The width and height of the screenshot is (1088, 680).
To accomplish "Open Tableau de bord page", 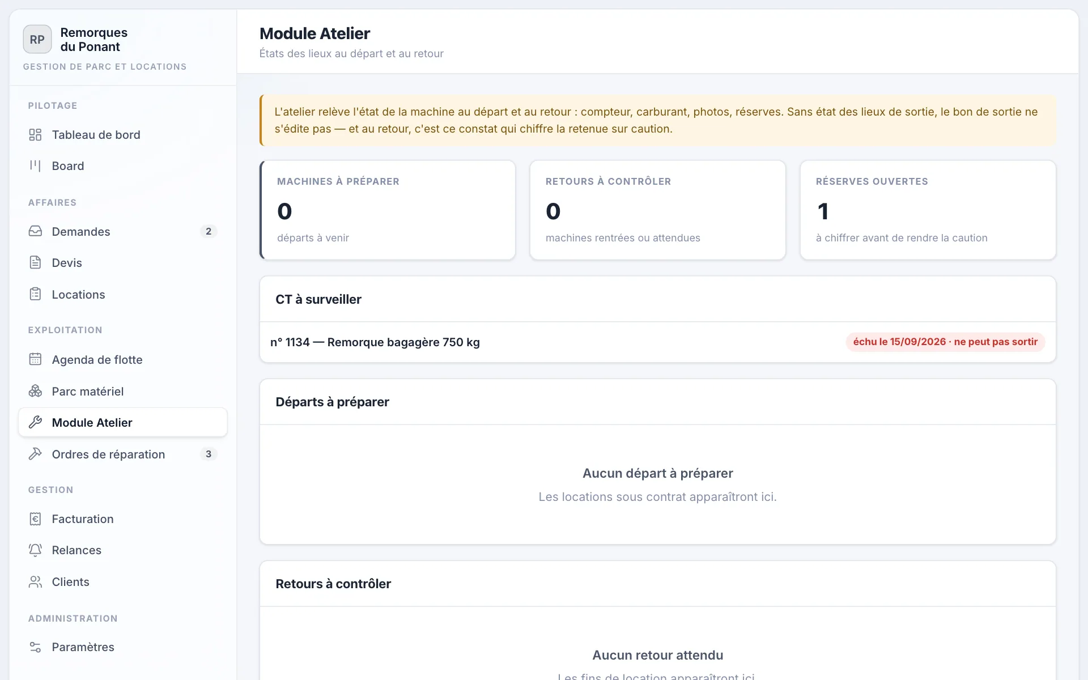I will click(123, 135).
